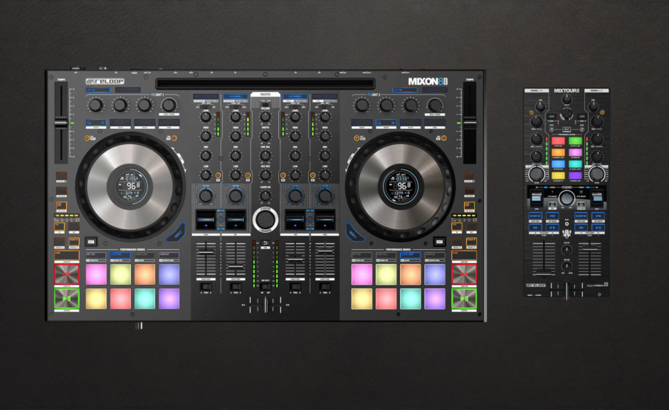The height and width of the screenshot is (410, 669).
Task: Click the crossfader at the mixer bottom
Action: 265,304
